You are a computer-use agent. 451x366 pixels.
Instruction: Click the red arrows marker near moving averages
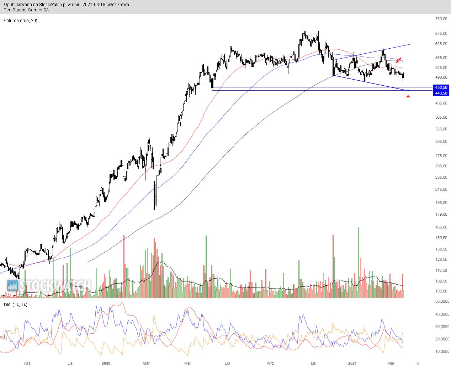click(x=399, y=60)
